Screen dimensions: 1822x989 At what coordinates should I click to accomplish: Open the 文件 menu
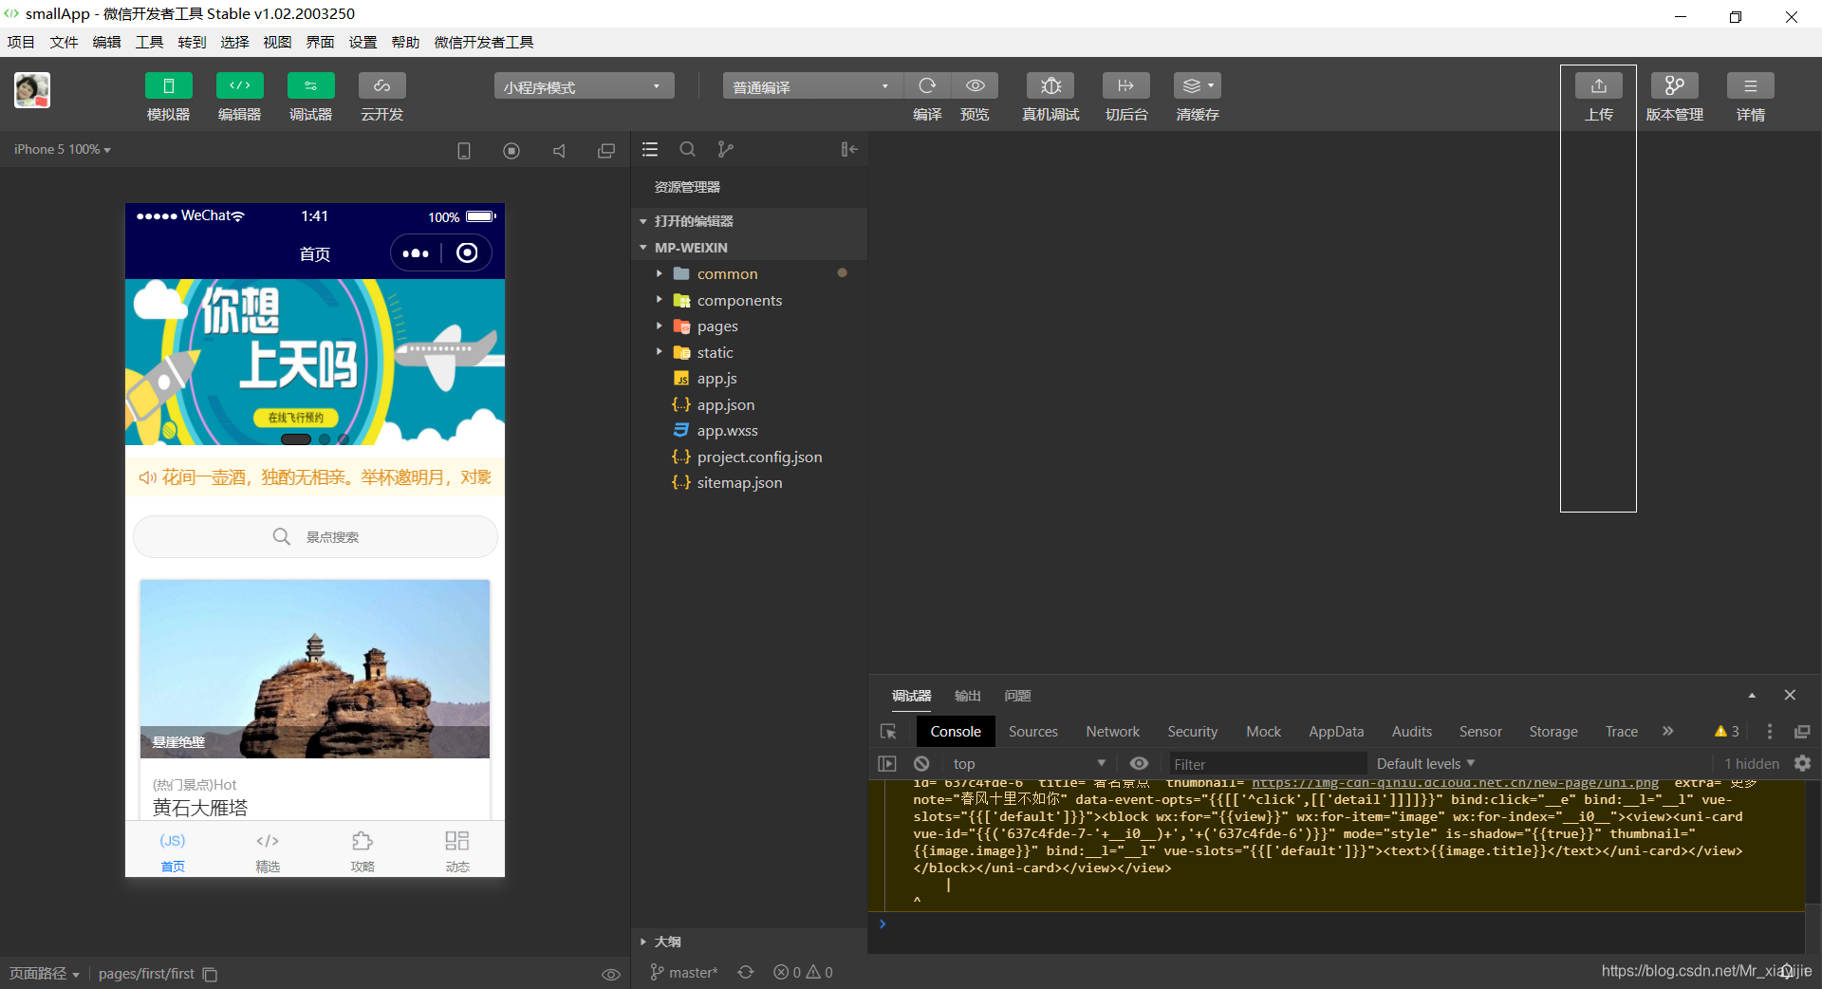click(64, 43)
